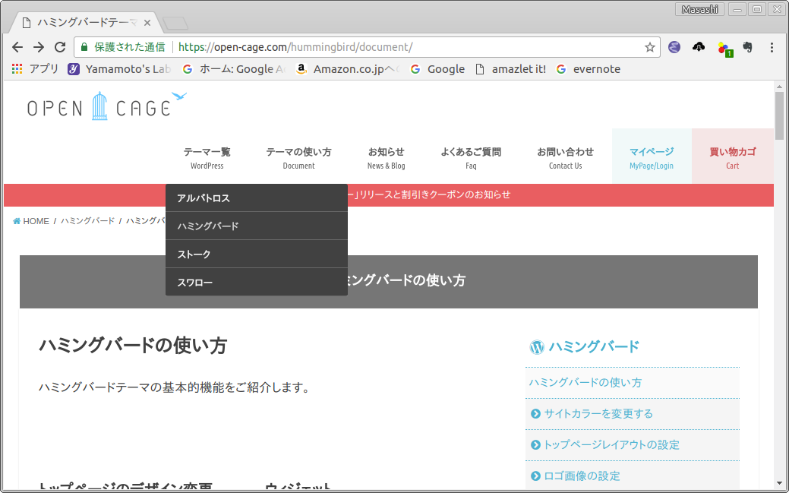Click the browser back arrow button

click(x=17, y=47)
